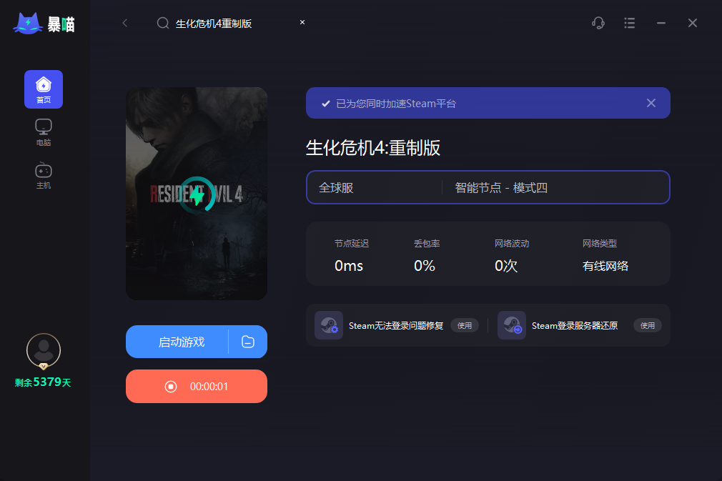Click the search field with 生化危机4重制版

(x=230, y=23)
